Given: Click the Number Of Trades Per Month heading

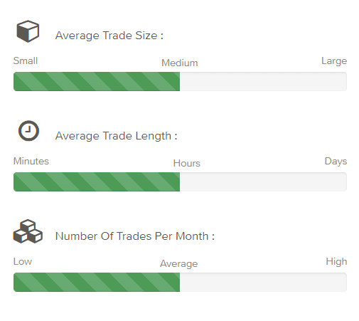Looking at the screenshot, I should coord(135,236).
